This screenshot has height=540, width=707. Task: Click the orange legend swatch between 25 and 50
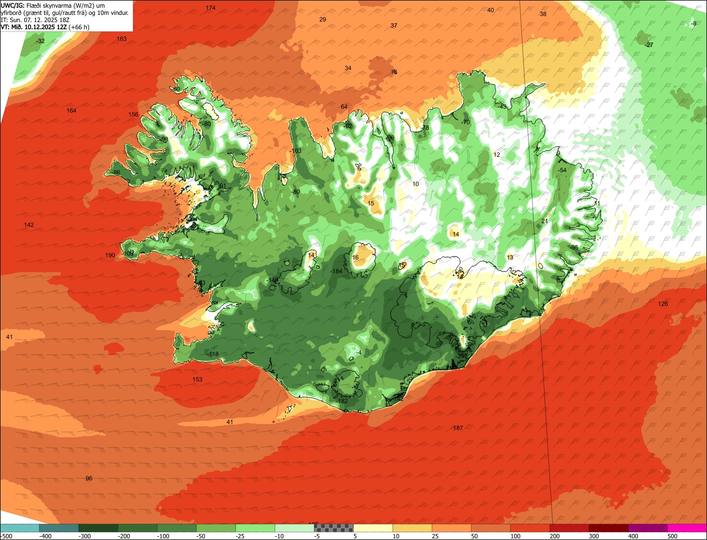(452, 528)
